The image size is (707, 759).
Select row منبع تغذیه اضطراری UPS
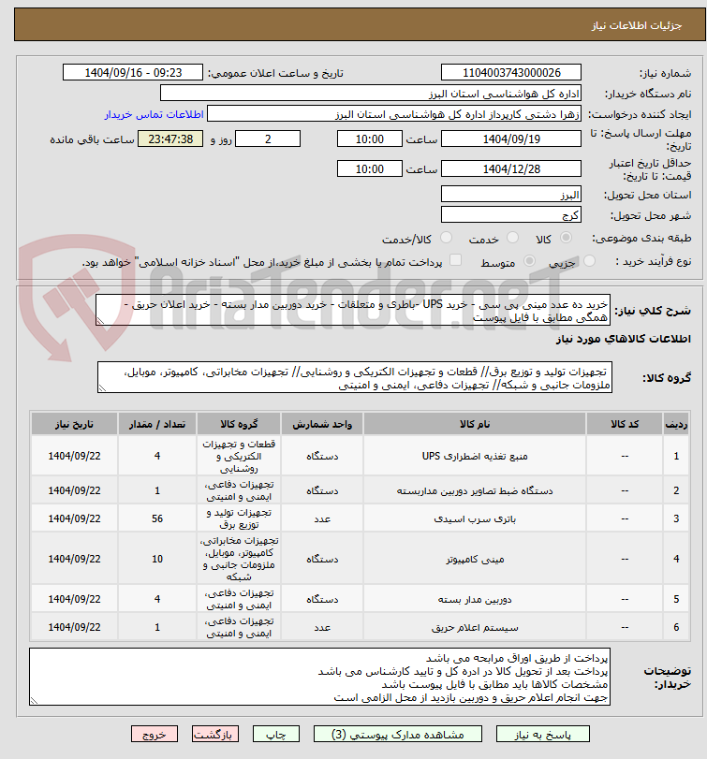[360, 456]
